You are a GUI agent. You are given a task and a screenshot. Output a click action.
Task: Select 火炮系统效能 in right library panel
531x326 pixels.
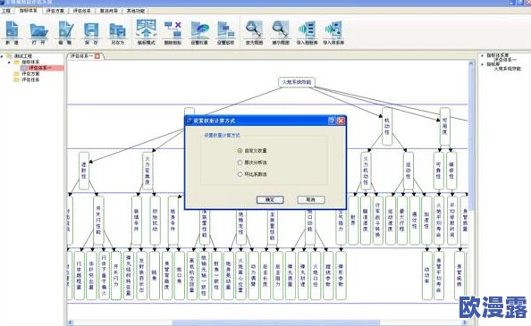(507, 68)
